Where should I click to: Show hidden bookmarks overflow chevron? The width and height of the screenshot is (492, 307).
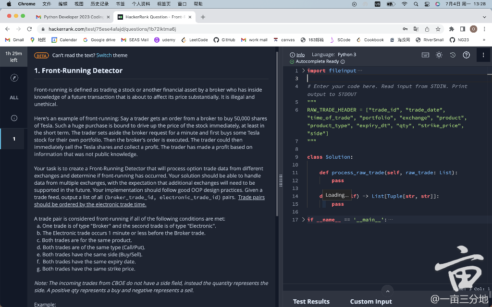click(484, 40)
